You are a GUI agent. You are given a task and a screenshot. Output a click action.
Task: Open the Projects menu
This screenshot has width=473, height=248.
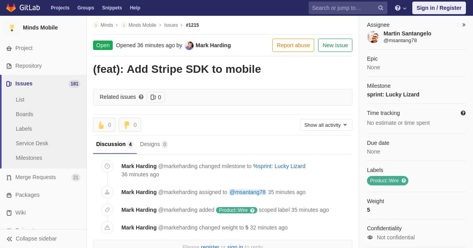pyautogui.click(x=60, y=8)
